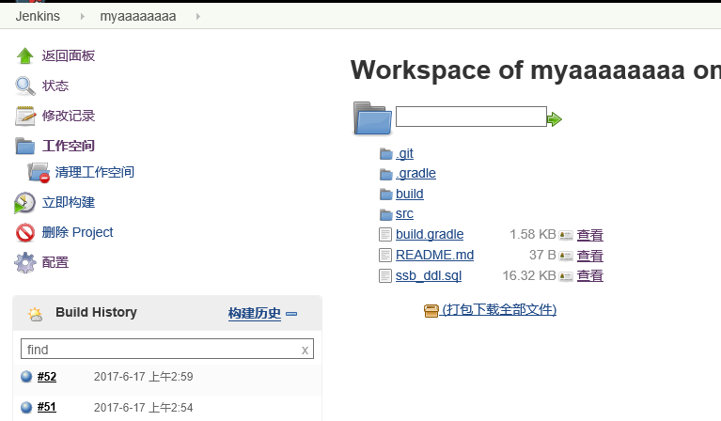Screen dimensions: 721x421
Task: Select 修改记录 in the sidebar
Action: (x=69, y=116)
